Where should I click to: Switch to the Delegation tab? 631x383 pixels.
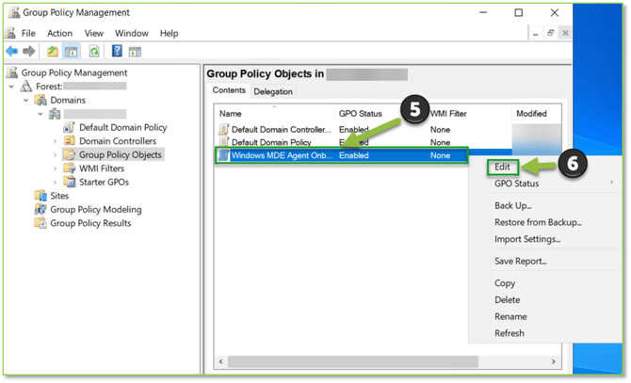pyautogui.click(x=273, y=91)
